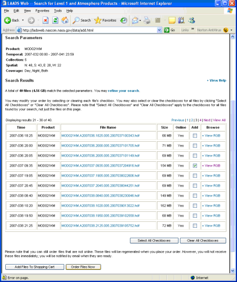The width and height of the screenshot is (237, 282).
Task: Follow the refine your search link
Action: 123,91
